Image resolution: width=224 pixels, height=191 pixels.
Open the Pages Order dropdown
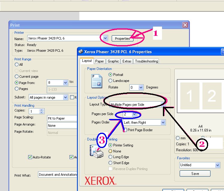(163, 123)
